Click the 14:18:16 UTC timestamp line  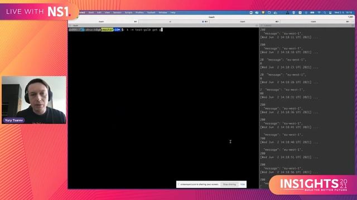tap(289, 52)
